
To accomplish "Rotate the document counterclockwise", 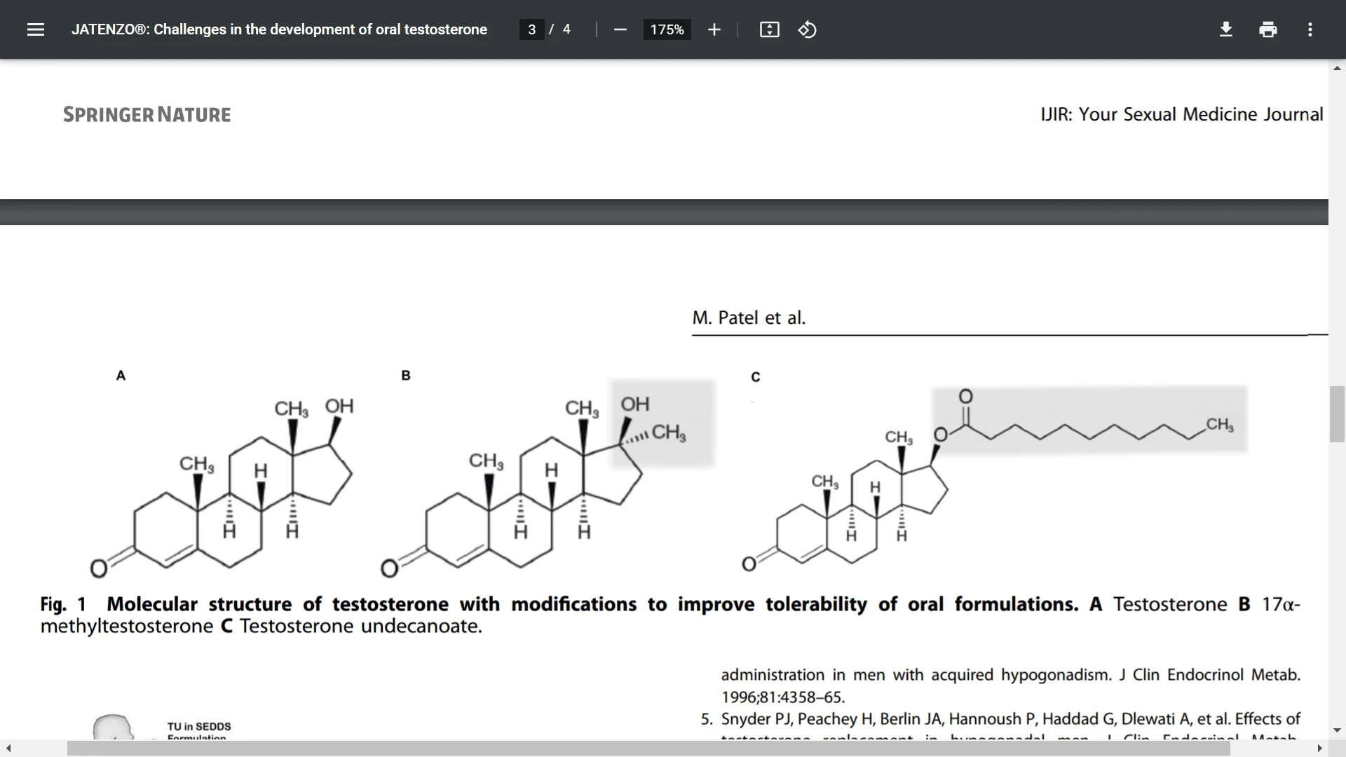I will coord(807,29).
